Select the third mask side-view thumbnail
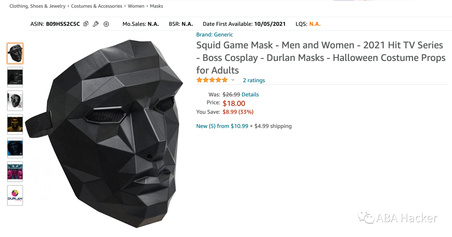Image resolution: width=452 pixels, height=237 pixels. (15, 101)
